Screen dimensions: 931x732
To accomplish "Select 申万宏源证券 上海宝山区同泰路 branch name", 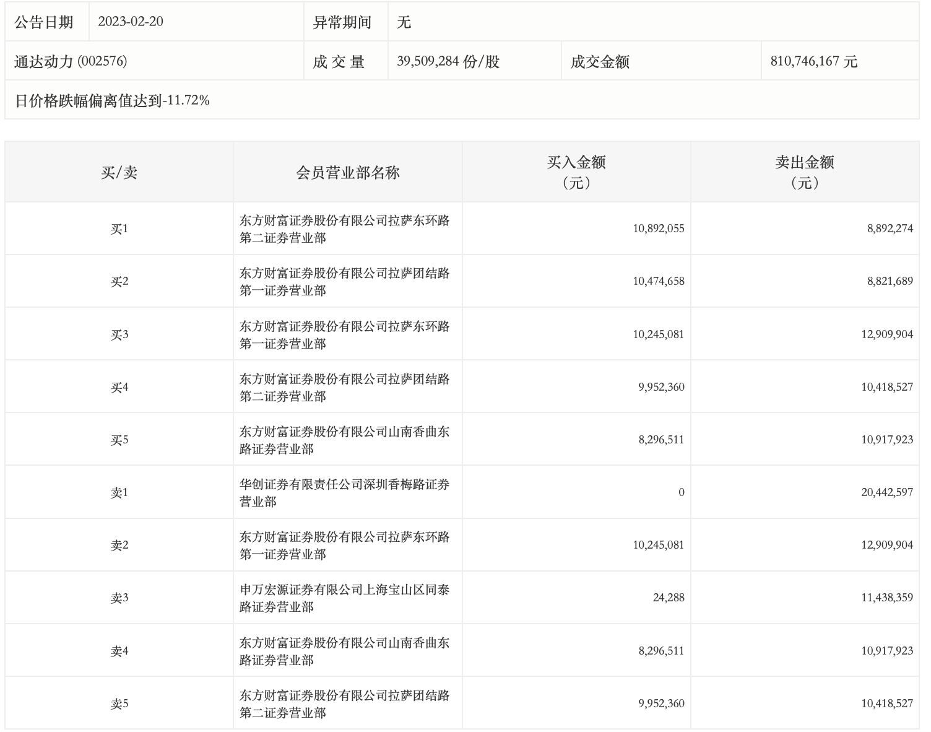I will [x=345, y=598].
